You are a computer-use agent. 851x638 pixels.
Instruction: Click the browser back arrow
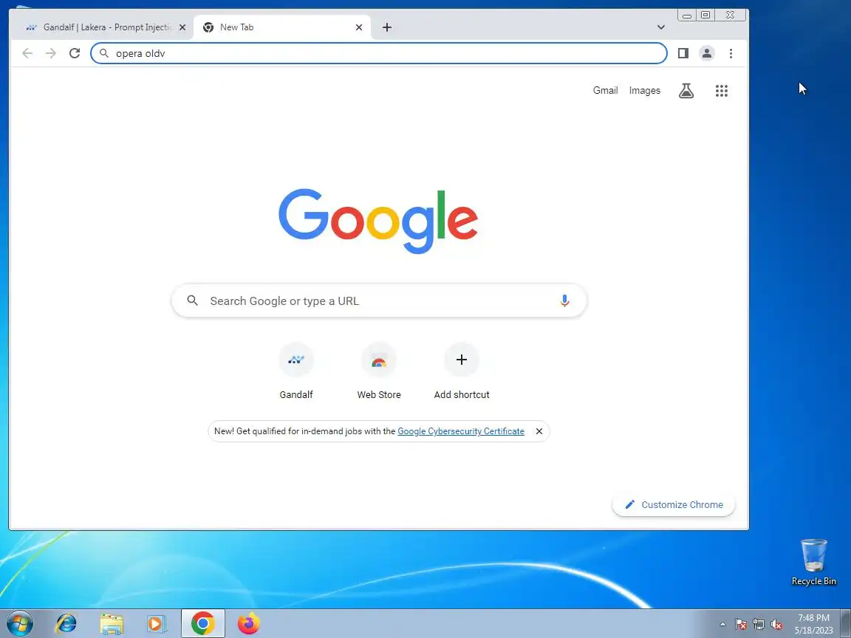[x=27, y=53]
